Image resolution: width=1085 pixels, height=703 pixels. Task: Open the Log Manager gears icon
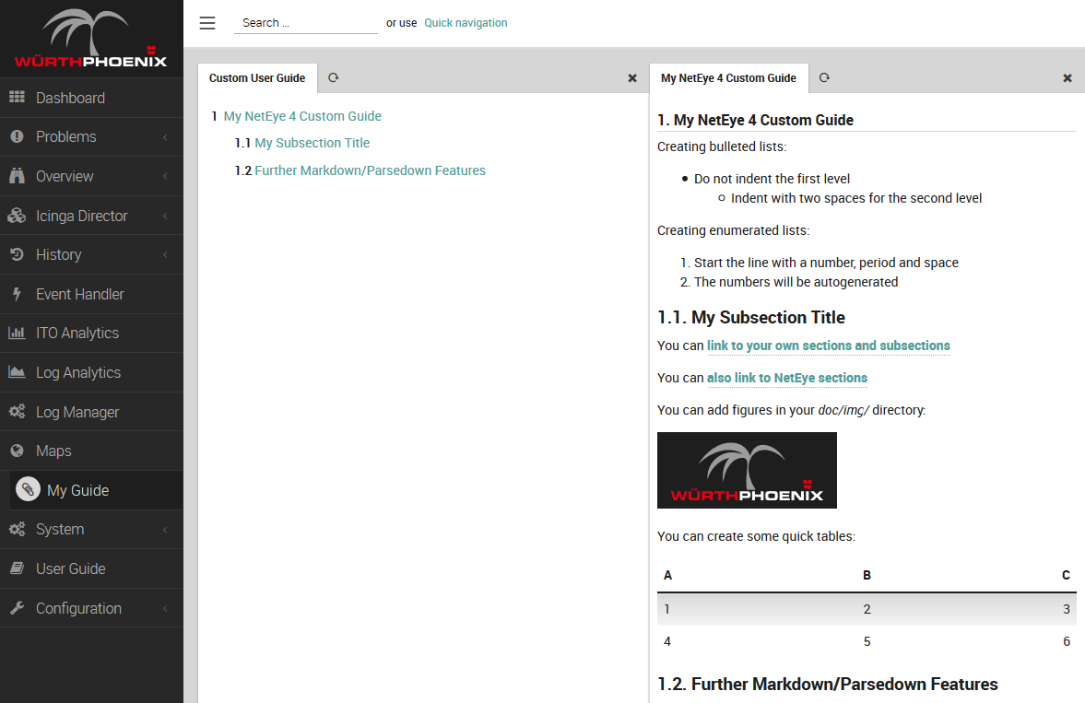tap(18, 411)
